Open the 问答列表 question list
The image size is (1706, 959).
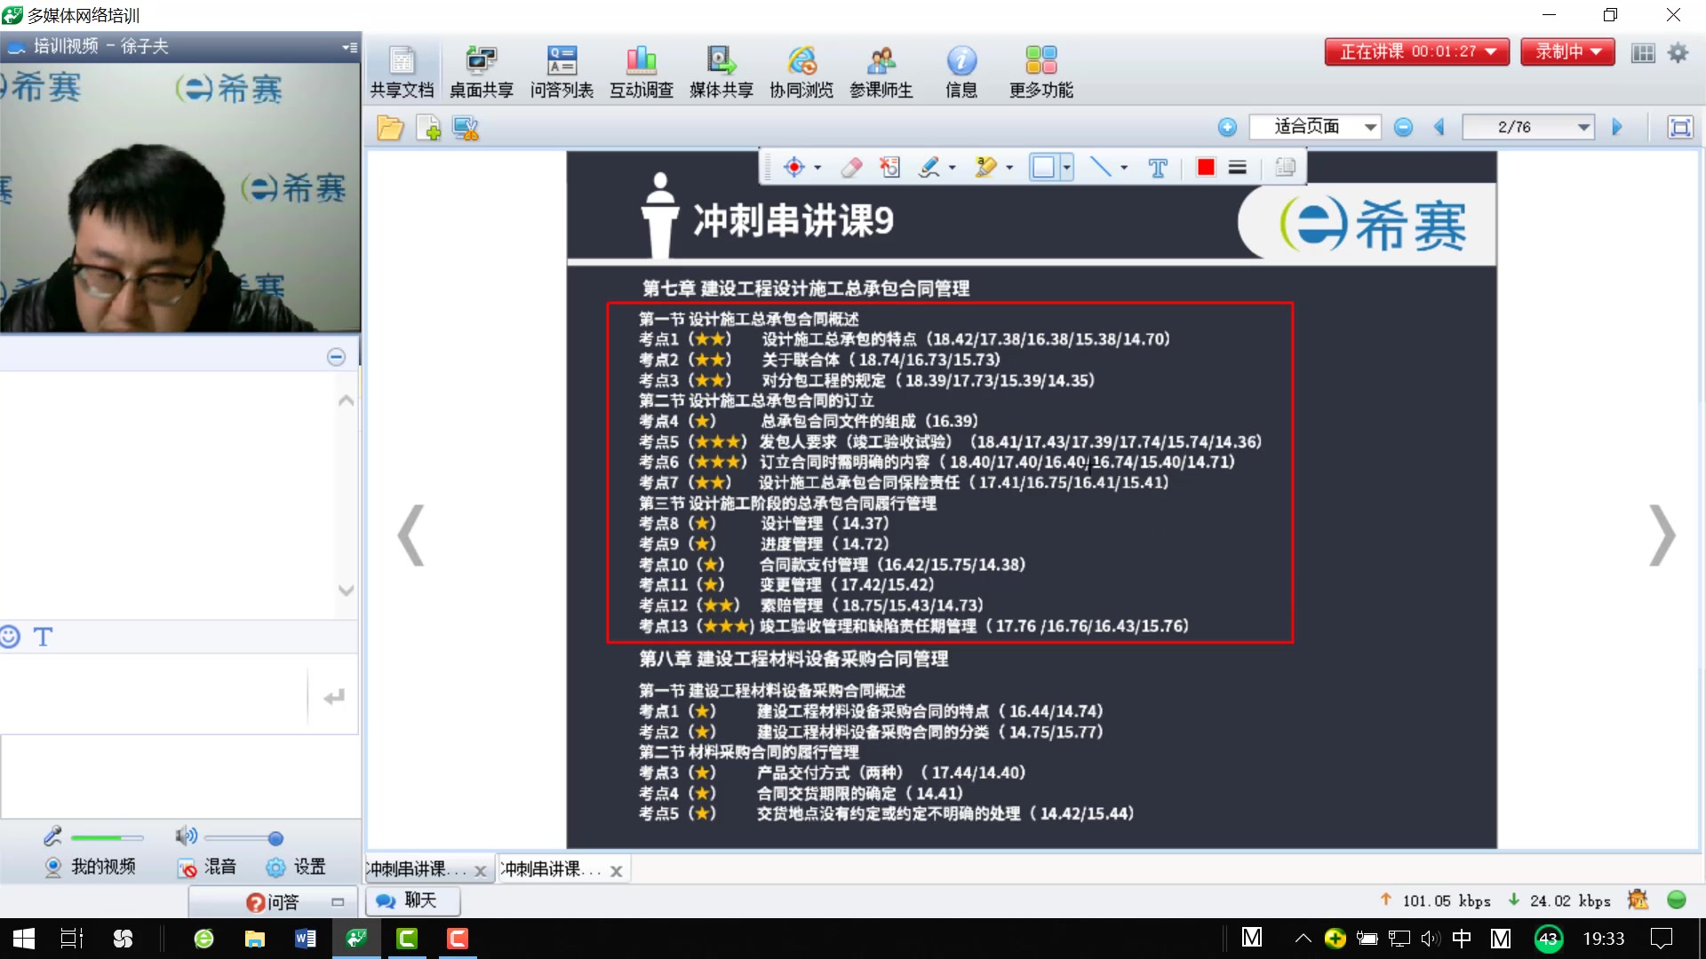[561, 71]
